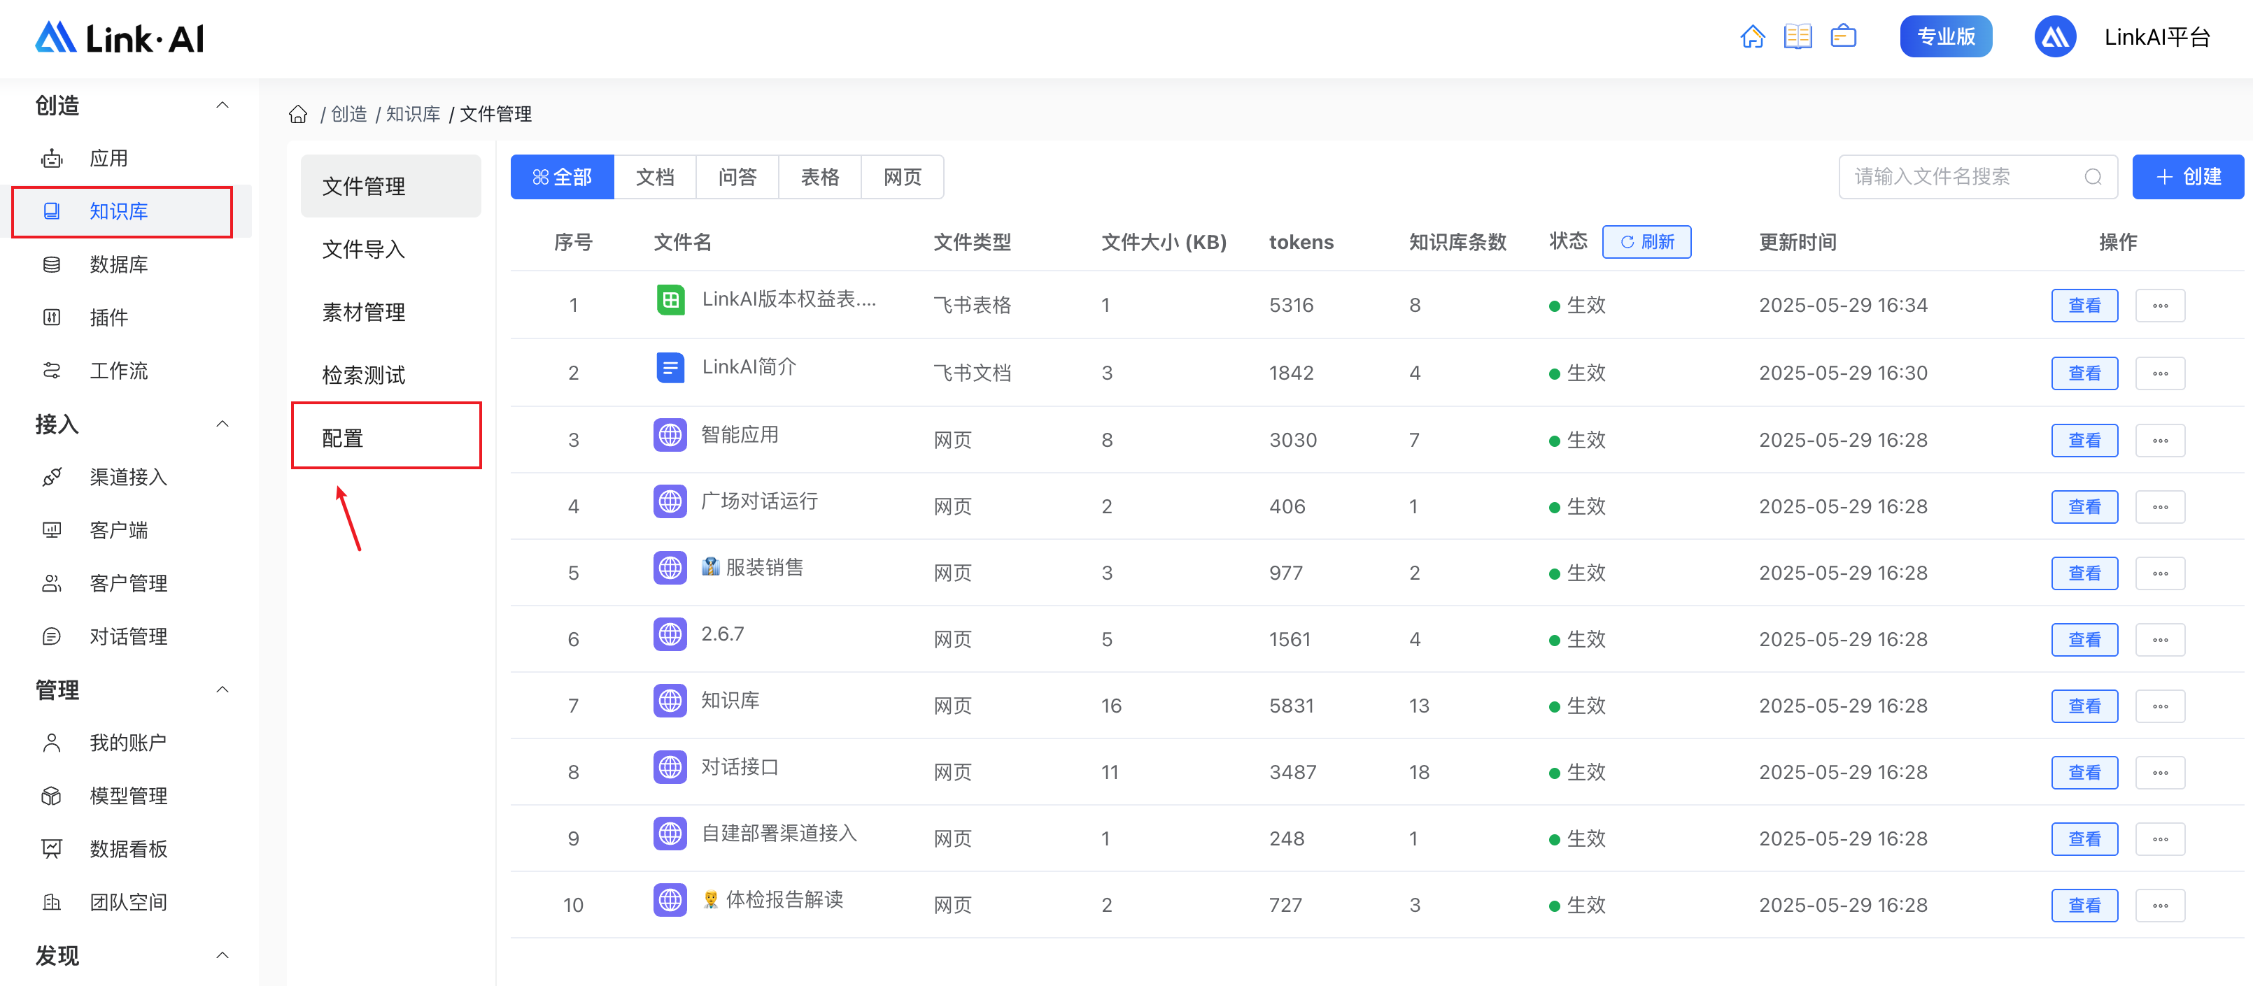Open the home icon in top header
Viewport: 2253px width, 986px height.
coord(1752,36)
